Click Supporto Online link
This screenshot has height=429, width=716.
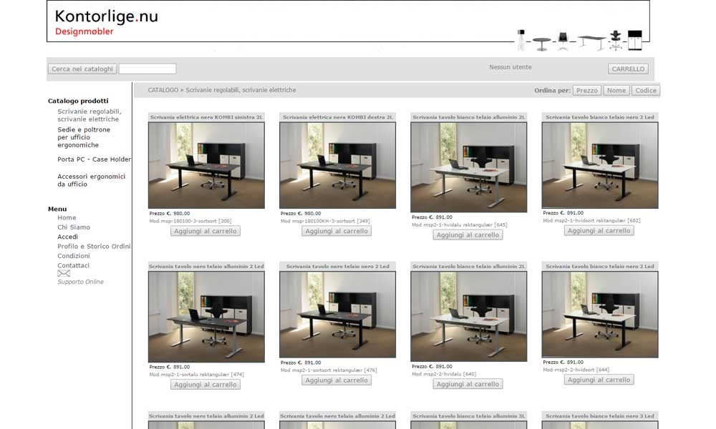[80, 282]
